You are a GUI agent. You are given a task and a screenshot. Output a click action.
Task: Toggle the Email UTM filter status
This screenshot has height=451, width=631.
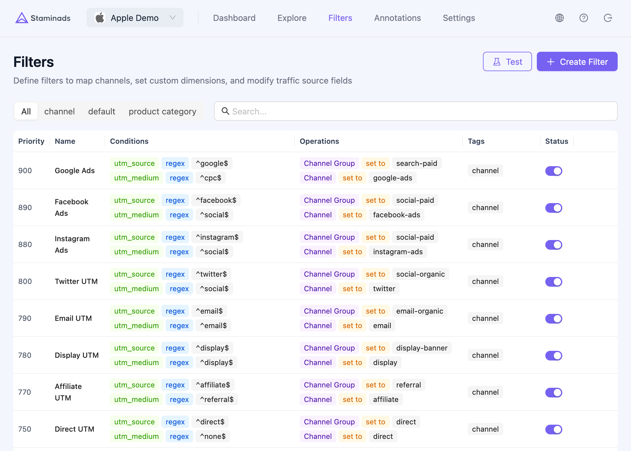click(x=554, y=319)
